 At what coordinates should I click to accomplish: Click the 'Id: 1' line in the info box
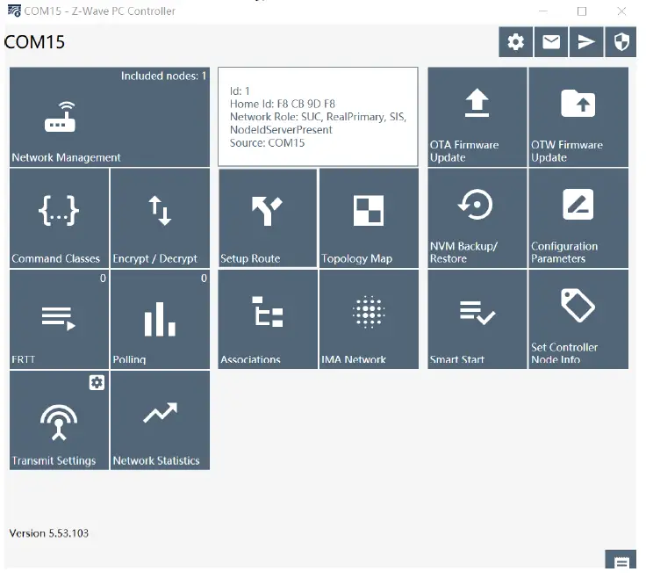(240, 91)
